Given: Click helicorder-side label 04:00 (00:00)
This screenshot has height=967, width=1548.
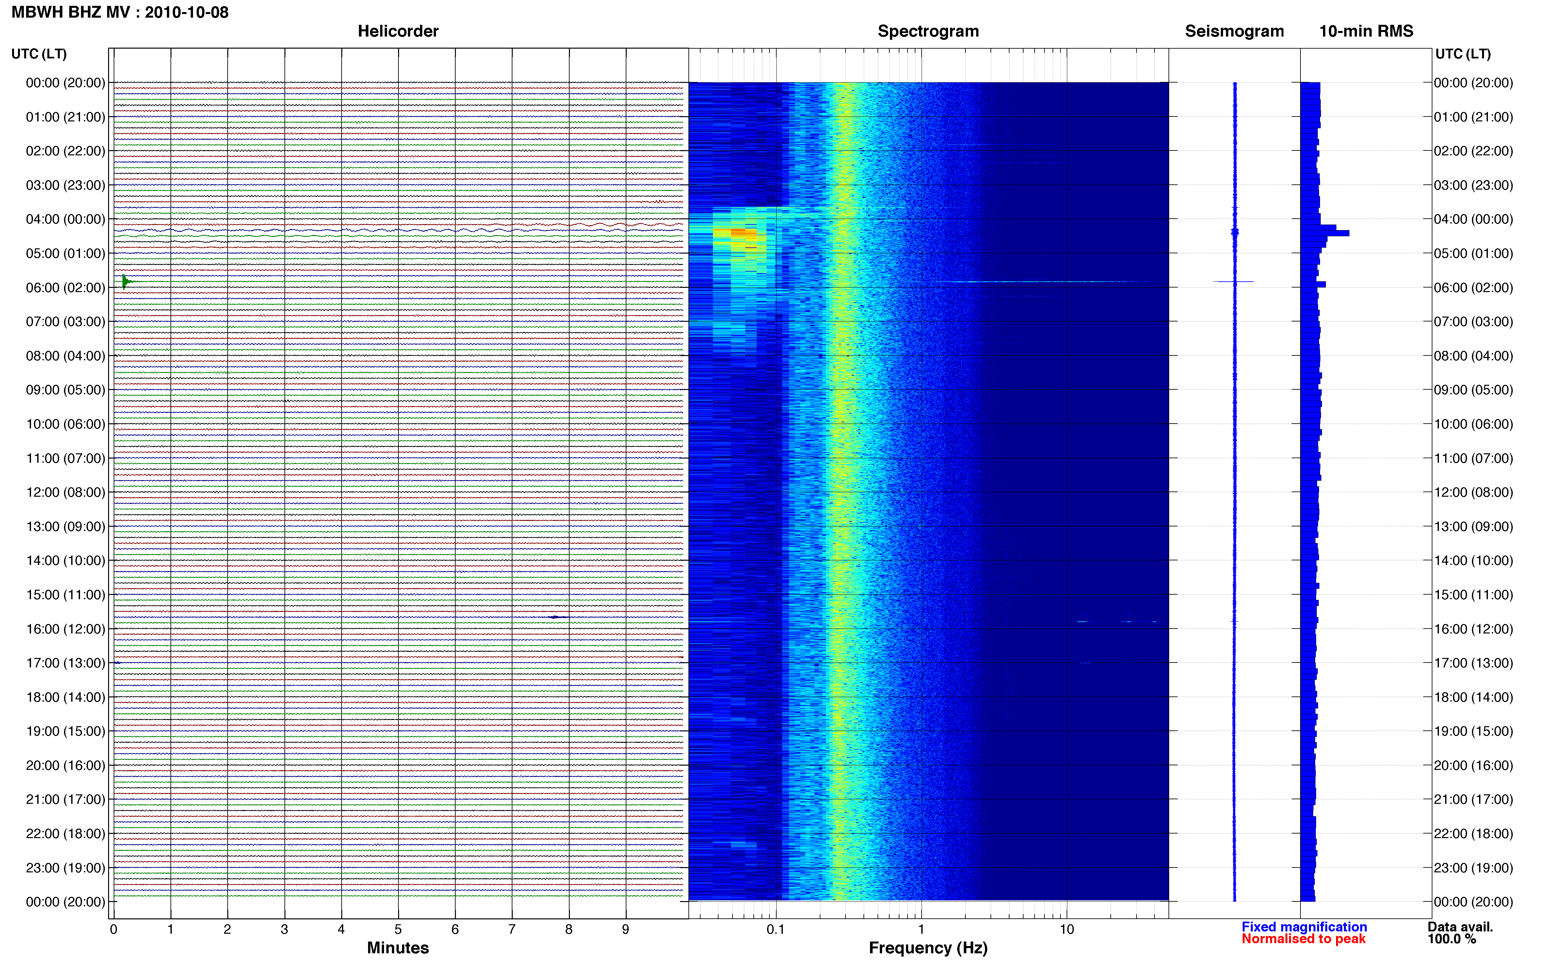Looking at the screenshot, I should tap(65, 219).
